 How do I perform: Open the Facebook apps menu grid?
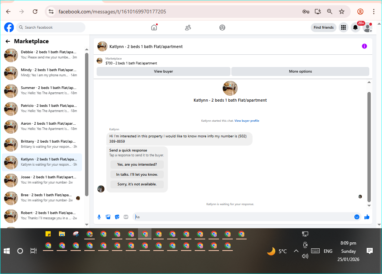(x=343, y=28)
